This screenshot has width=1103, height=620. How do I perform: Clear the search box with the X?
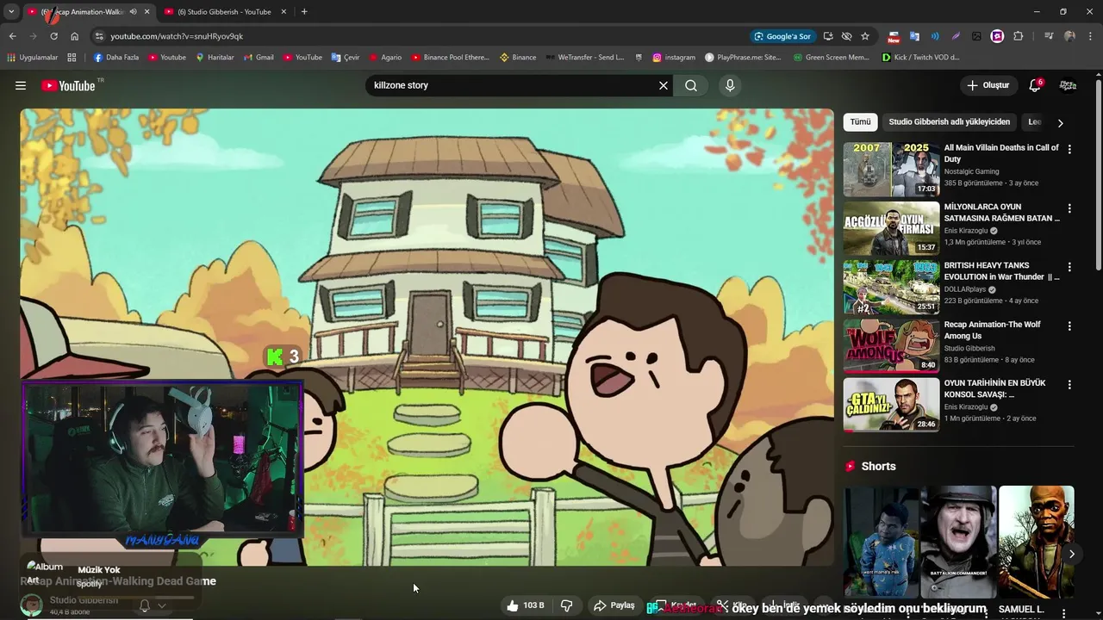664,85
